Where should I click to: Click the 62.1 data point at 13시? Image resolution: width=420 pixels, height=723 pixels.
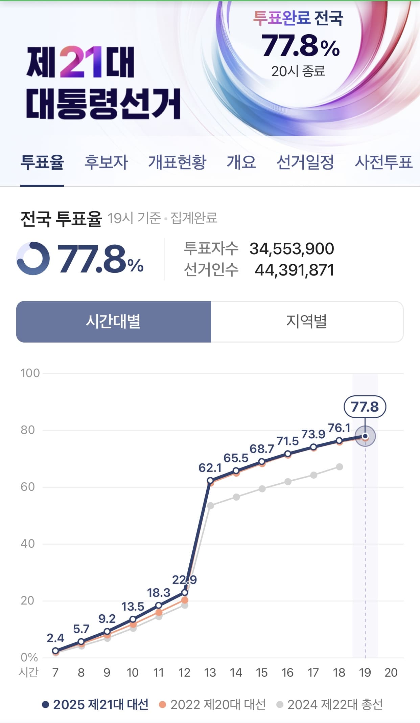(x=210, y=480)
